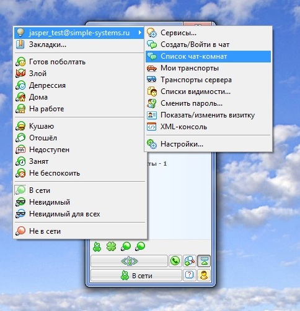The height and width of the screenshot is (311, 300).
Task: Launch the XML-консоль
Action: pyautogui.click(x=208, y=127)
